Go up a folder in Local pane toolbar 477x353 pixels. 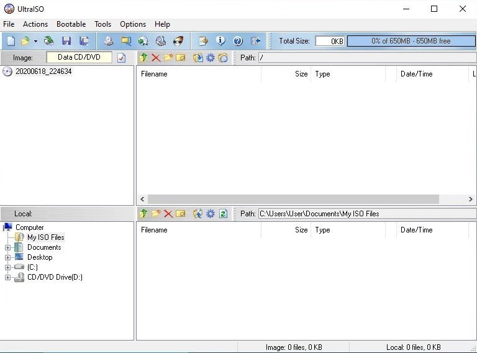pos(143,214)
